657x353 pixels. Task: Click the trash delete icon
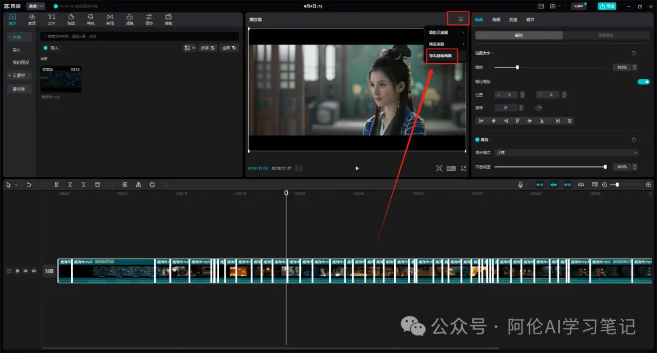(97, 185)
